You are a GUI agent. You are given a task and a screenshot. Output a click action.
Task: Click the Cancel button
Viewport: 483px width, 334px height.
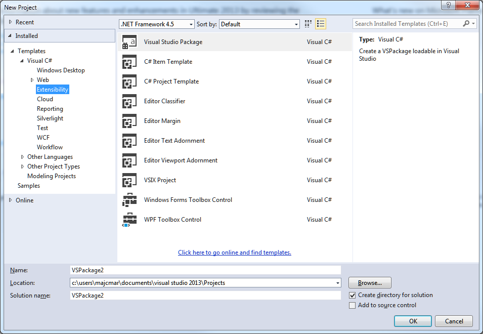(x=454, y=321)
